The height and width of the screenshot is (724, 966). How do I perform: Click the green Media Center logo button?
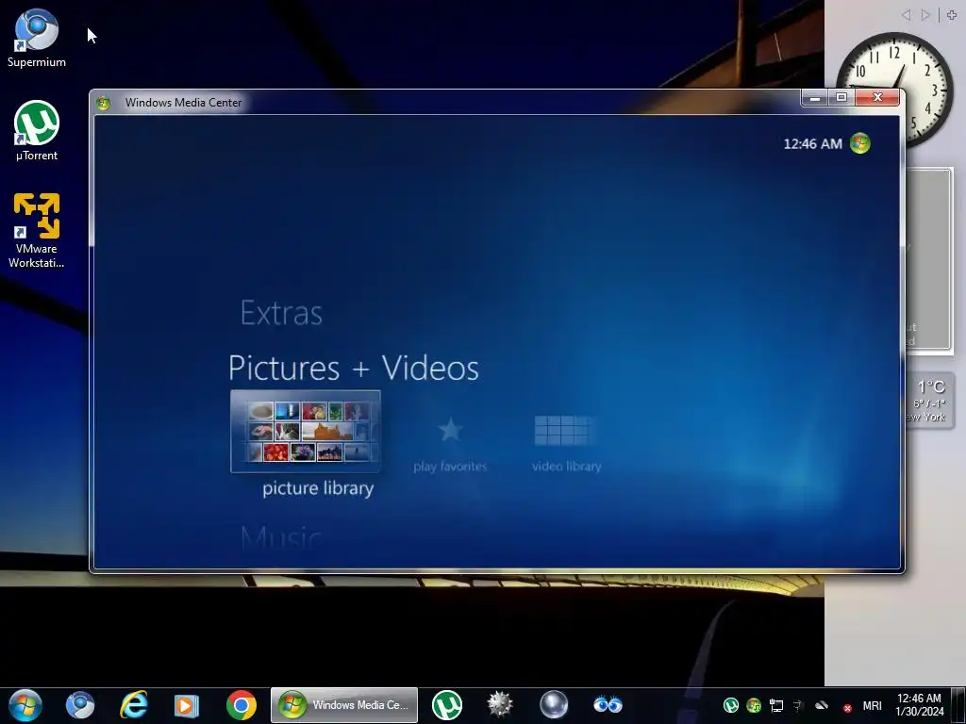pyautogui.click(x=860, y=143)
